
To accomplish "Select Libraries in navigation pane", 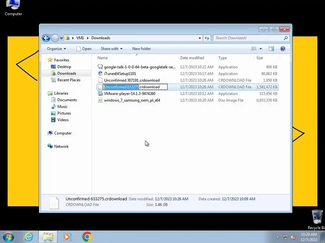I will pos(61,93).
